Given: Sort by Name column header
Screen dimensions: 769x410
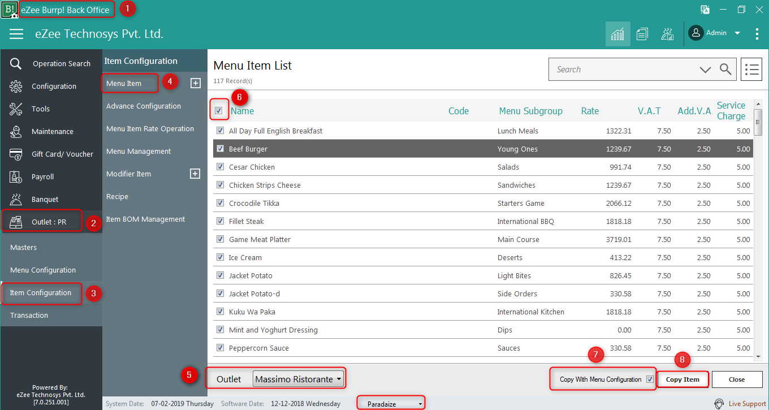Looking at the screenshot, I should (x=242, y=111).
